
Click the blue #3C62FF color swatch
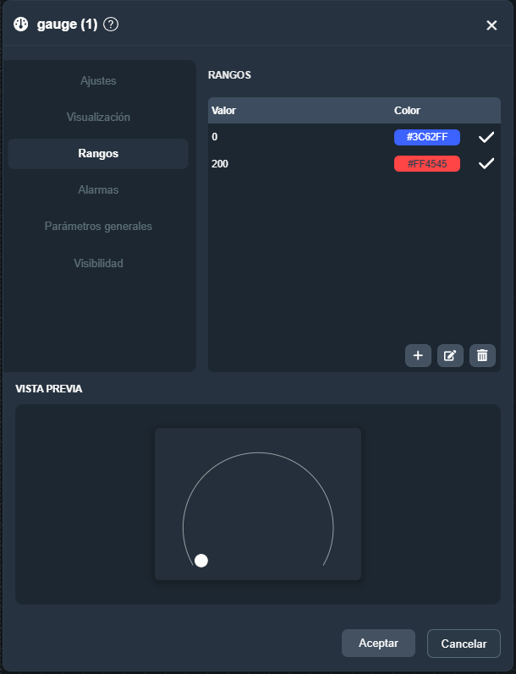426,137
